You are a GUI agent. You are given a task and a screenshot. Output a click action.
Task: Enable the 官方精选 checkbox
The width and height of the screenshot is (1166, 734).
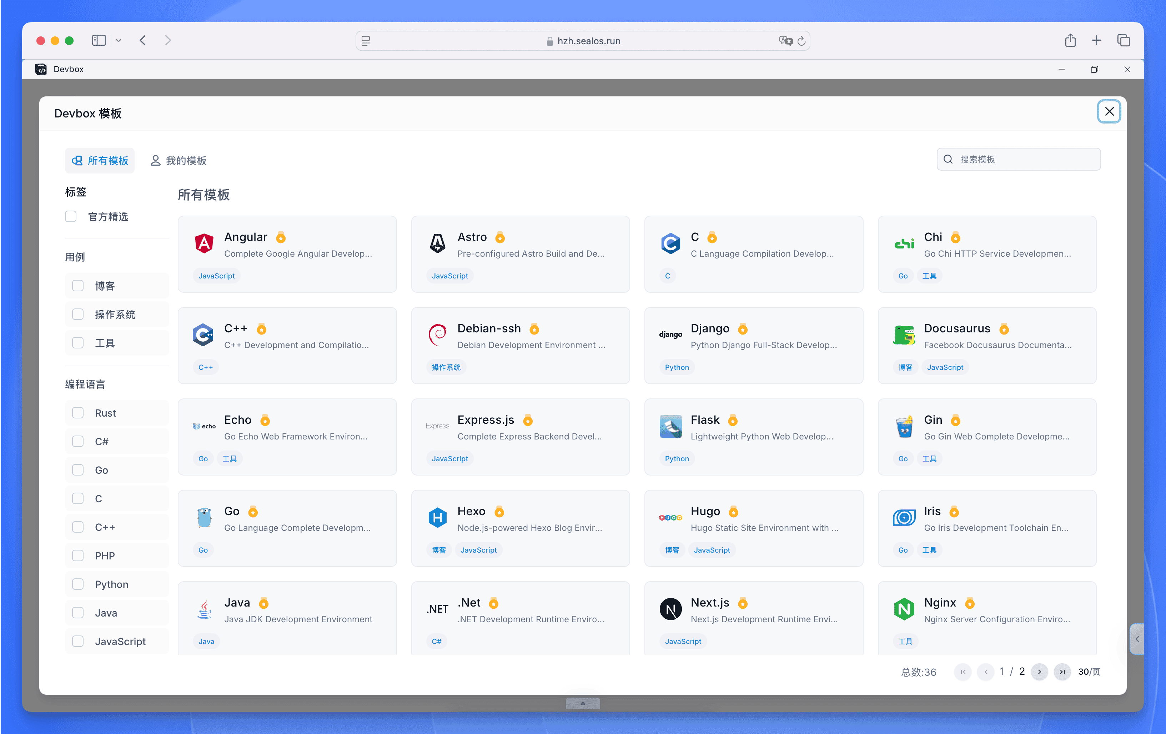coord(71,216)
